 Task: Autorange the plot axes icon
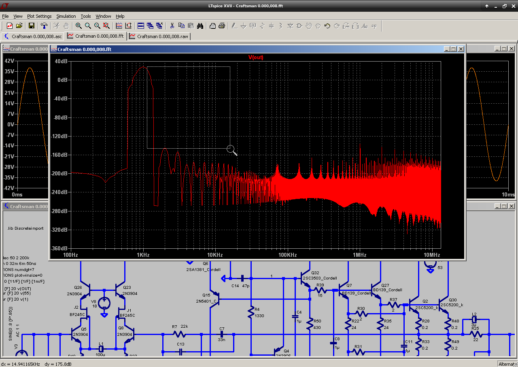128,26
